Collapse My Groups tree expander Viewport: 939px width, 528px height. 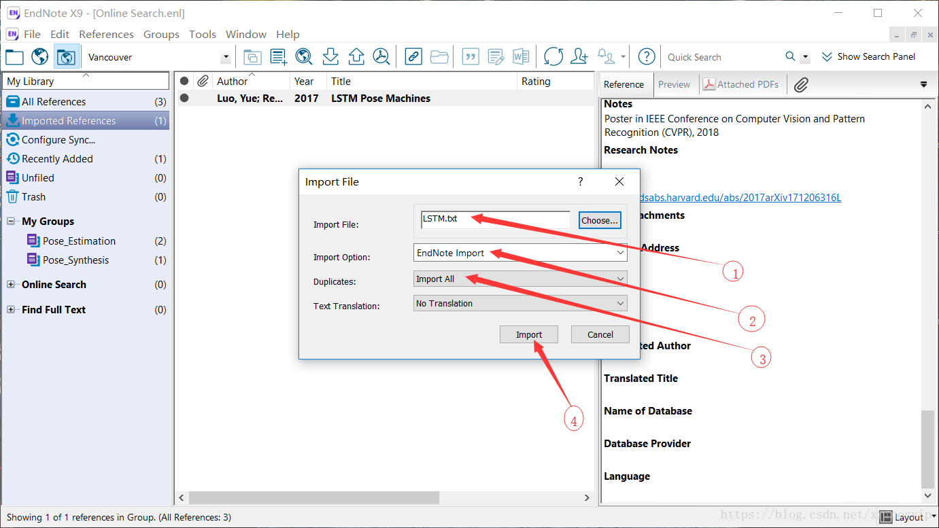click(11, 222)
